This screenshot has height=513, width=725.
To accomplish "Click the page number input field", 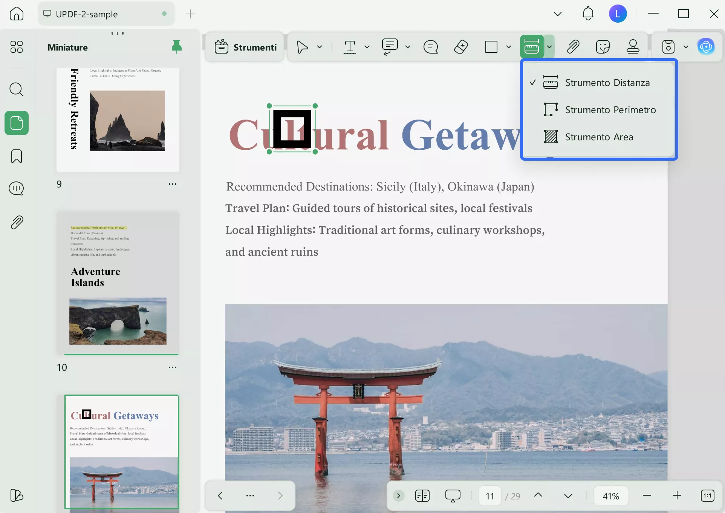I will (x=489, y=496).
